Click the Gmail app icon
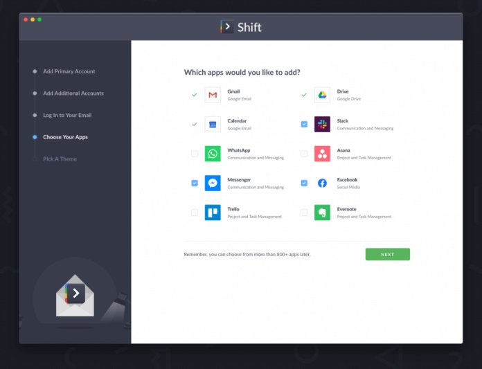Image resolution: width=482 pixels, height=369 pixels. point(213,95)
